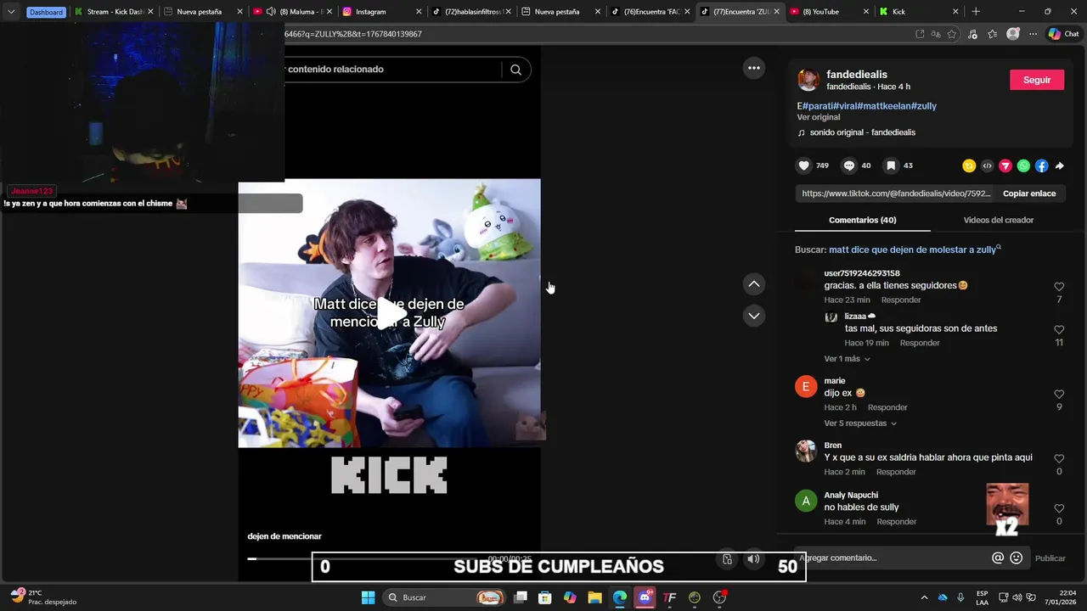Open the emoji picker in comment box
The image size is (1087, 611).
click(1016, 558)
